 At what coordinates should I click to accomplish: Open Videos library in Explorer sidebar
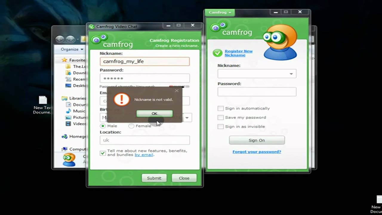click(x=76, y=124)
